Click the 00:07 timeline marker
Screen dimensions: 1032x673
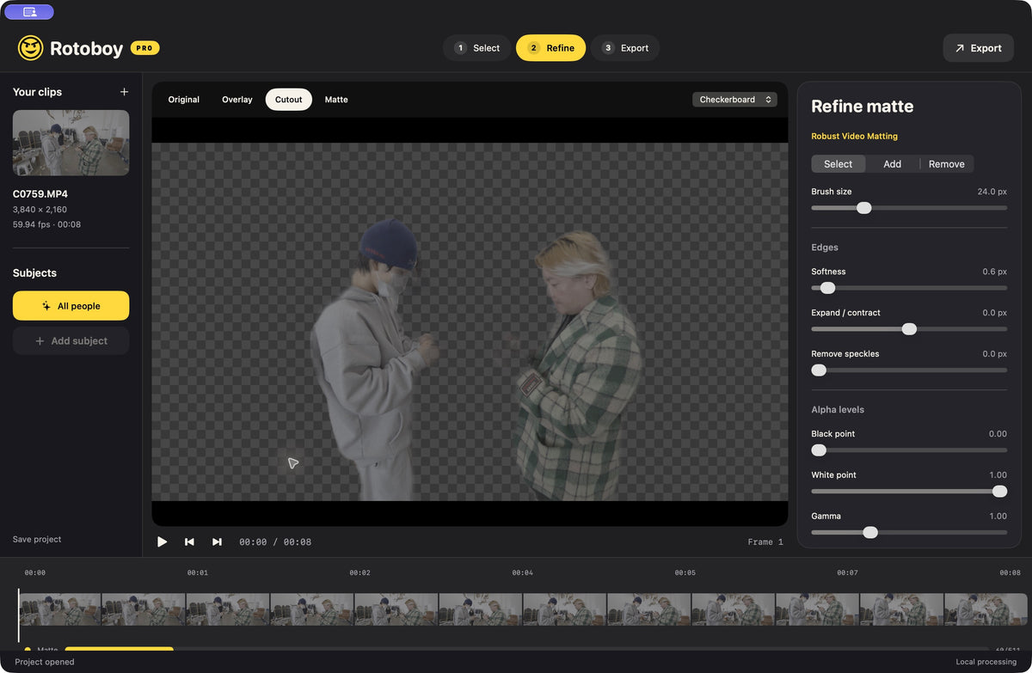click(847, 572)
